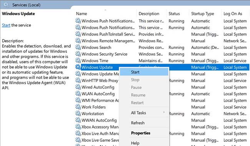Click the gear icon of Windows Update Medic
This screenshot has height=146, width=250.
[78, 74]
